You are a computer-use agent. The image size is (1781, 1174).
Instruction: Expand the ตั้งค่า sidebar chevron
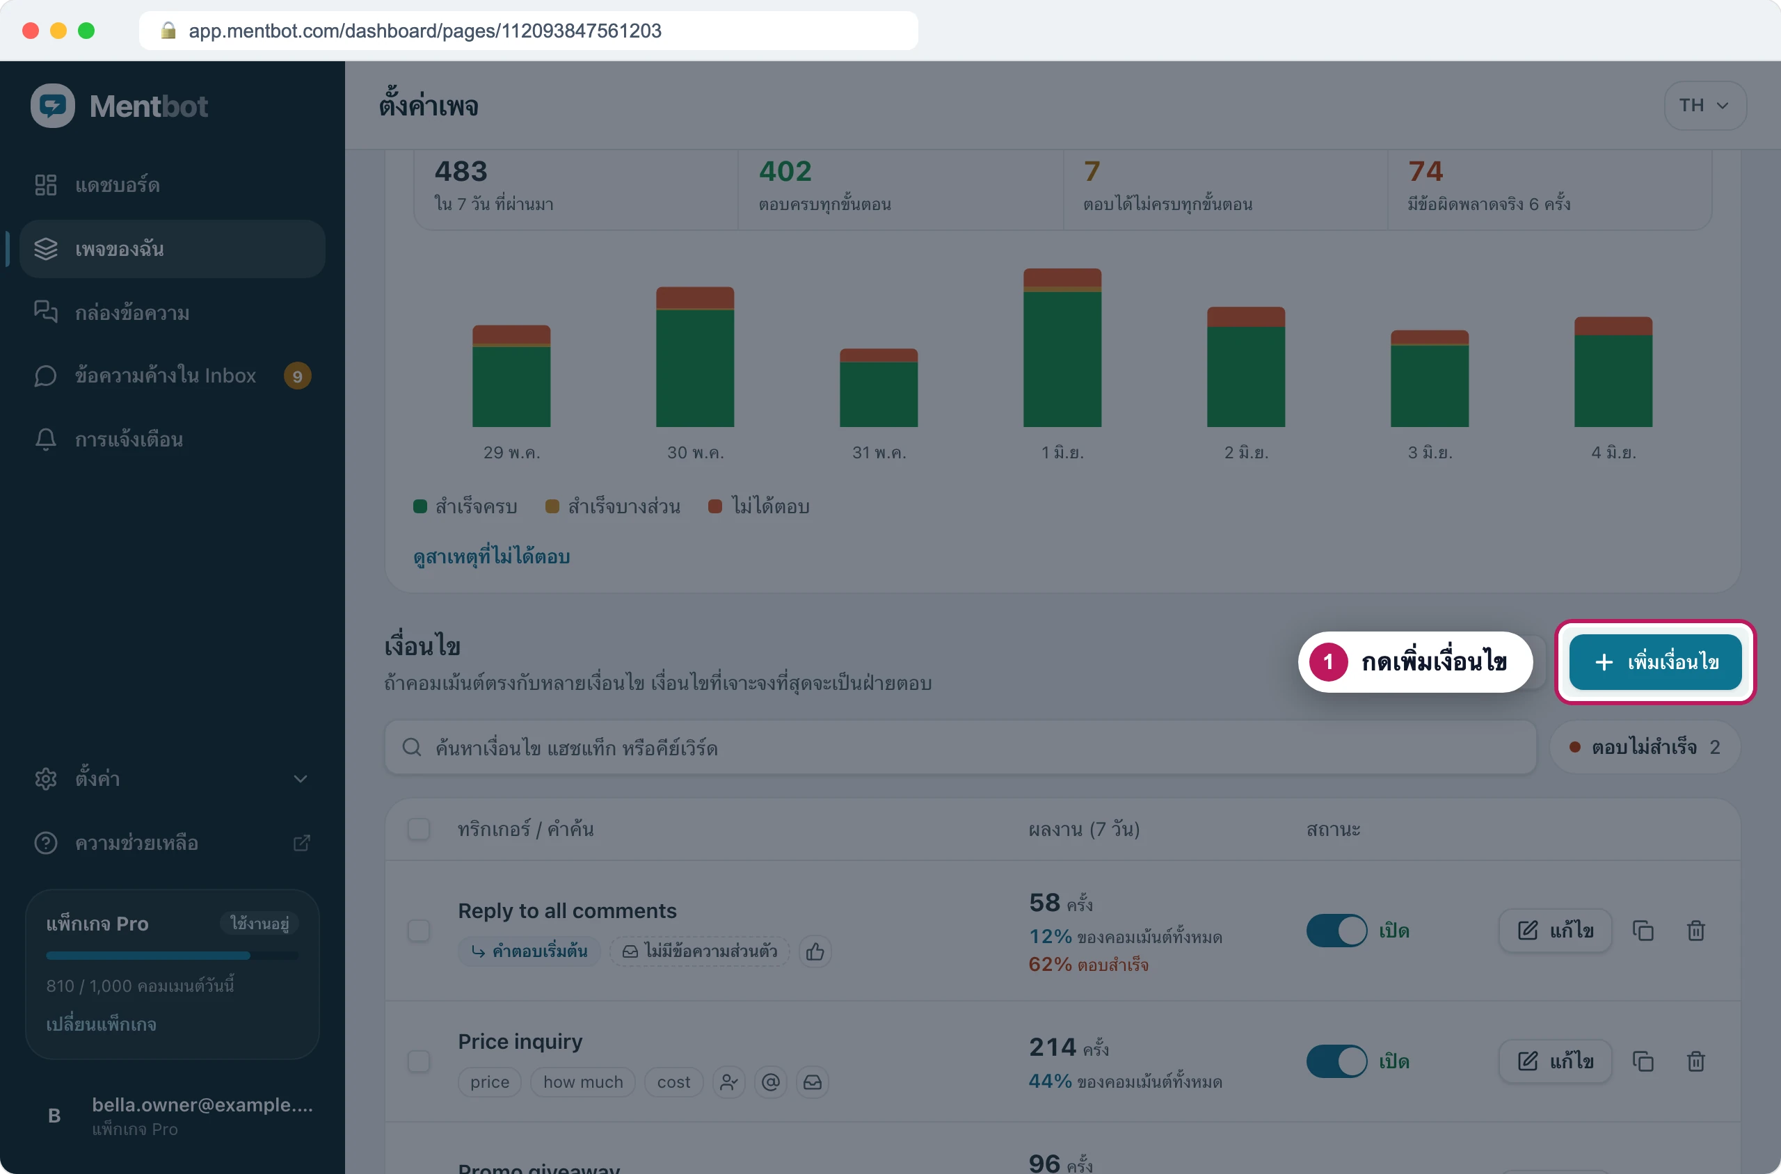301,779
